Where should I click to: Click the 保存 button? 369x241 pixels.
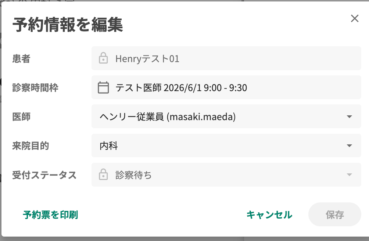pos(335,215)
